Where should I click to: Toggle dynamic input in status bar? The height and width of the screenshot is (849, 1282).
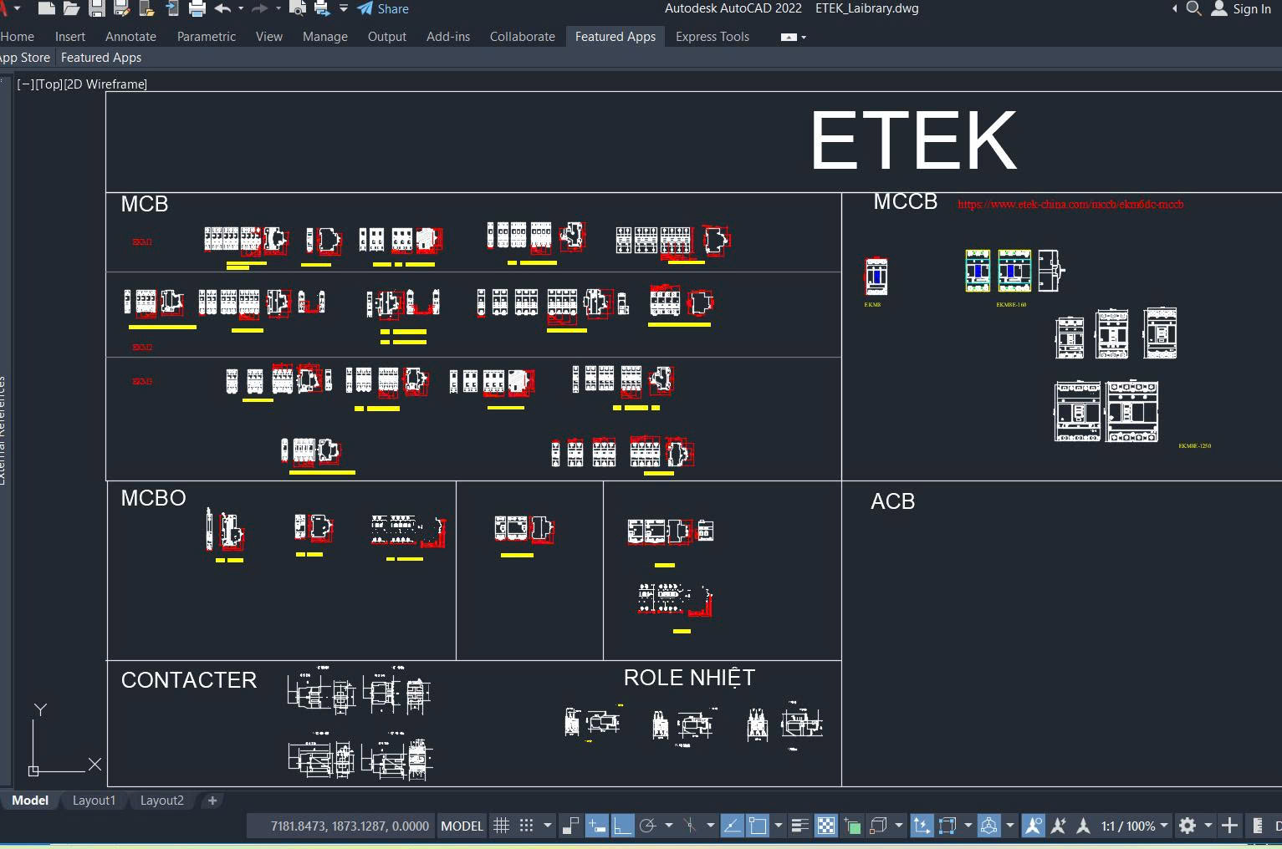pos(596,826)
